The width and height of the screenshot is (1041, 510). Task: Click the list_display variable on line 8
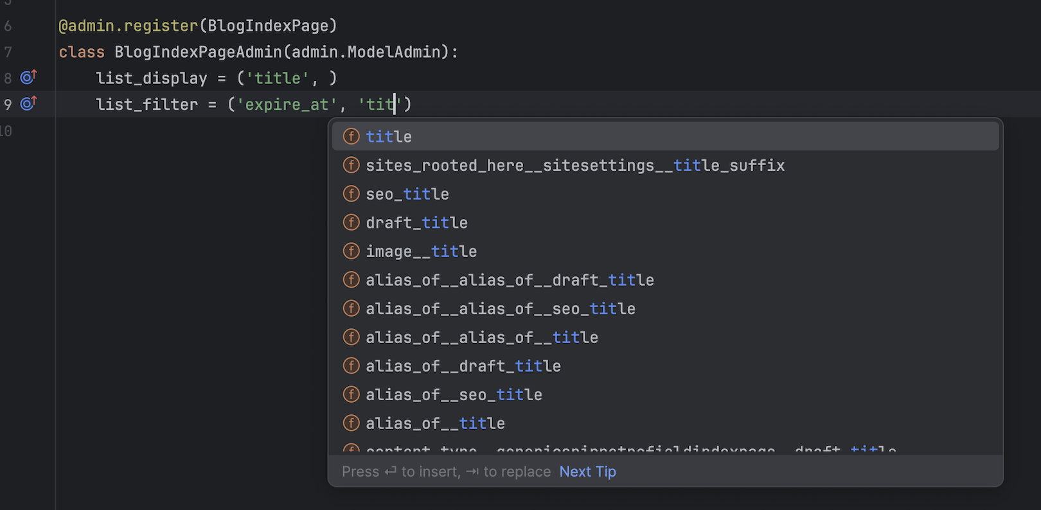tap(152, 78)
